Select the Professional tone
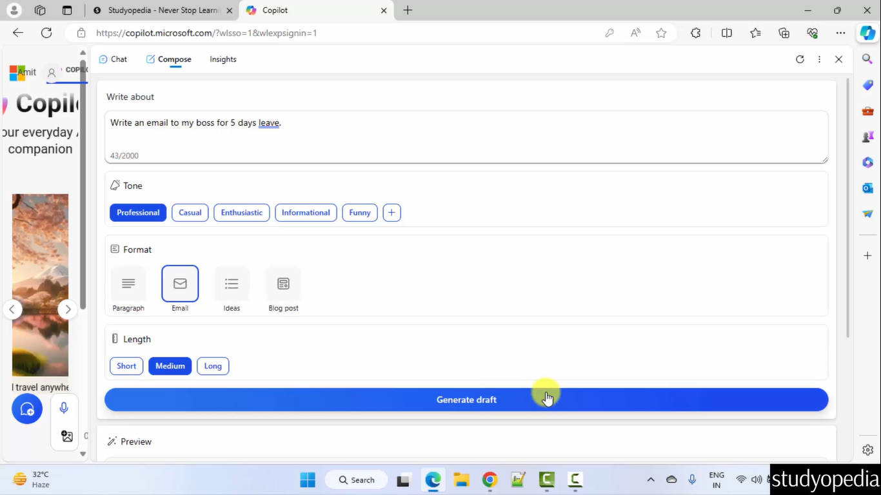 coord(138,213)
